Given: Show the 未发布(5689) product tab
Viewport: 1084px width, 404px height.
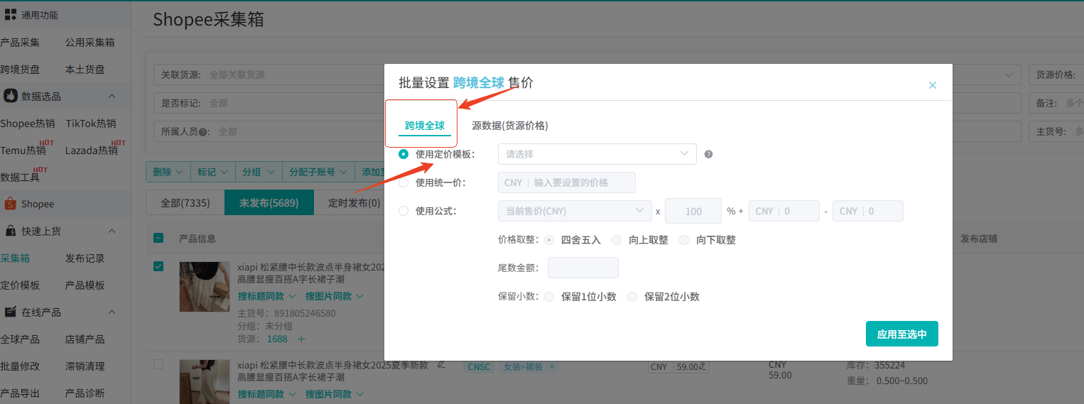Looking at the screenshot, I should pyautogui.click(x=269, y=202).
